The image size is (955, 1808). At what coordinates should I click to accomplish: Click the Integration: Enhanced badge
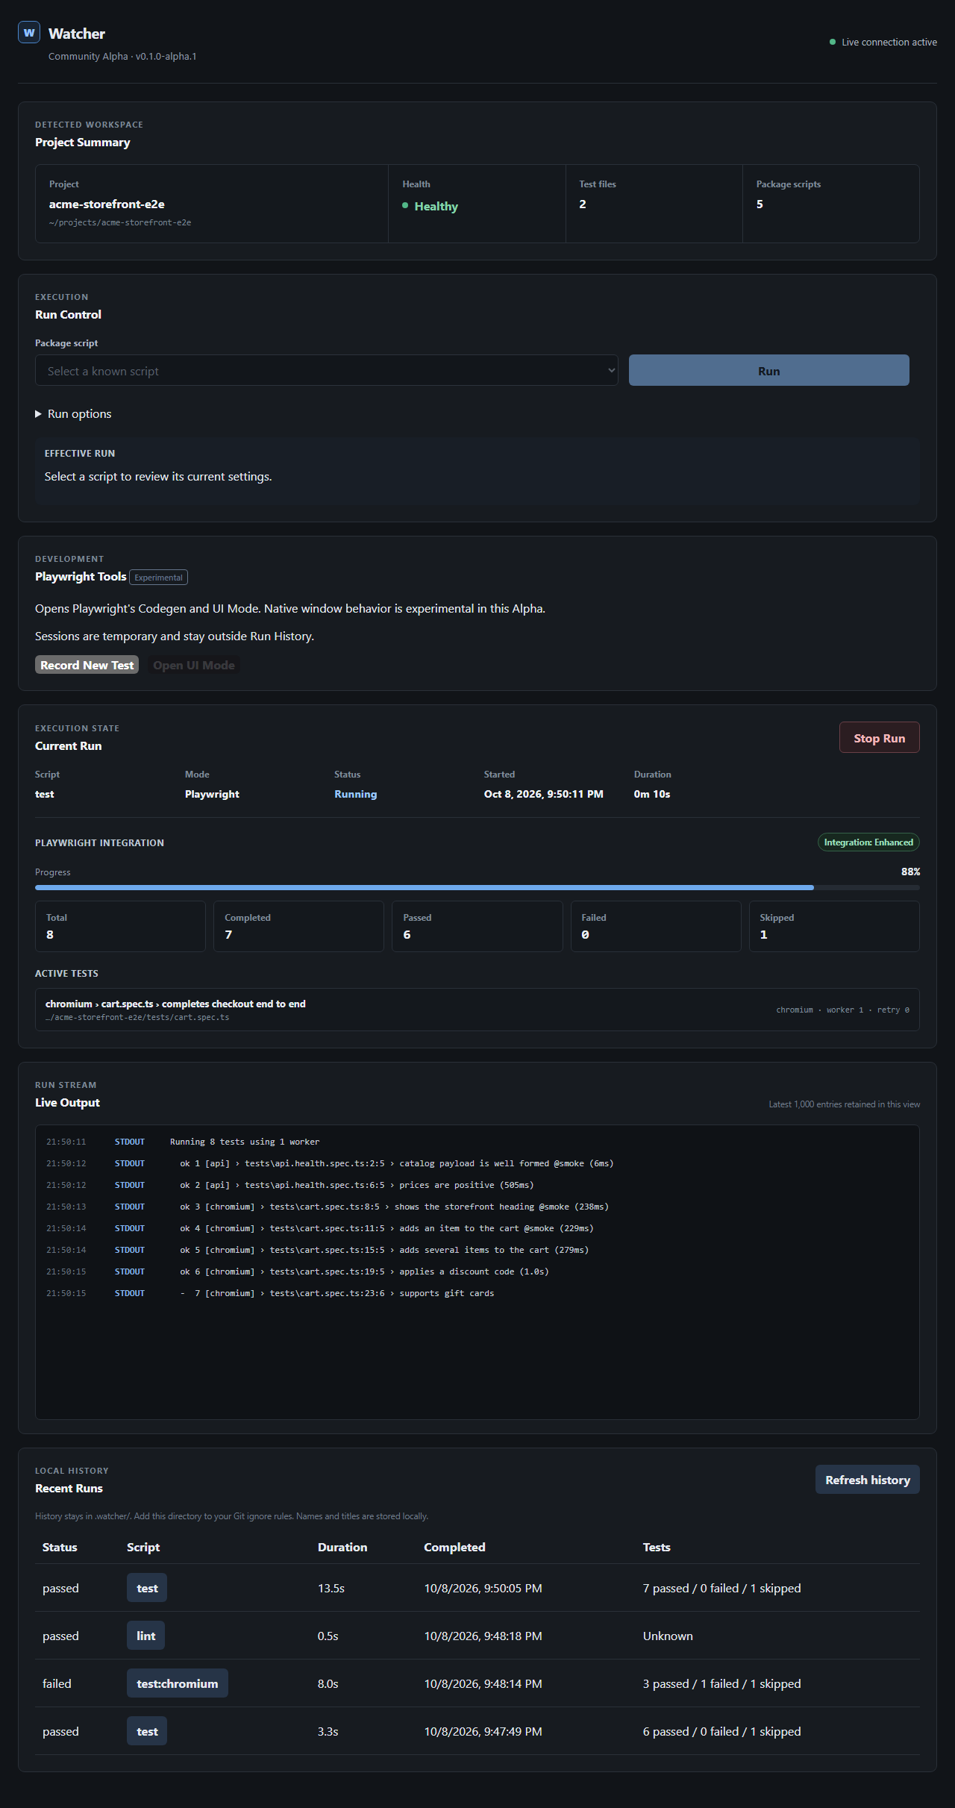click(x=868, y=842)
